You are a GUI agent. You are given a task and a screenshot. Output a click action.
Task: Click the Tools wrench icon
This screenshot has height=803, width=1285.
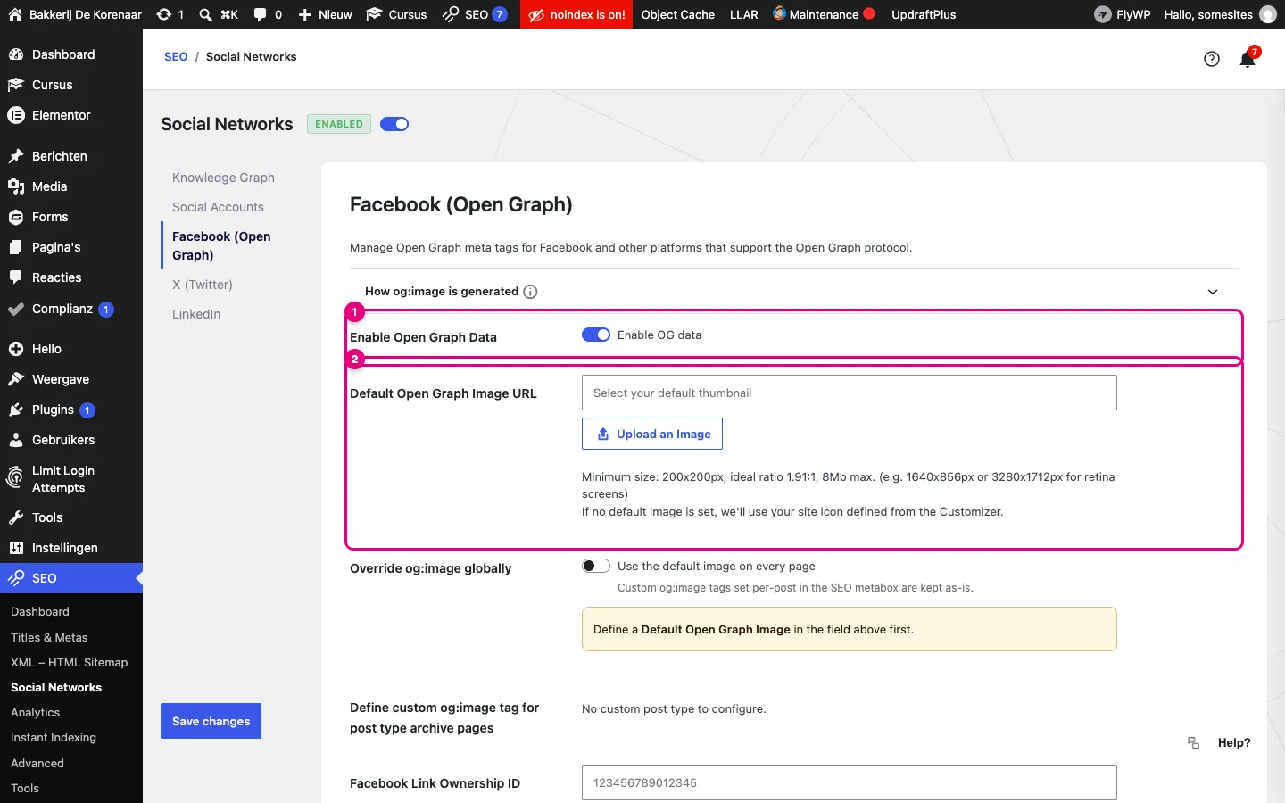15,517
